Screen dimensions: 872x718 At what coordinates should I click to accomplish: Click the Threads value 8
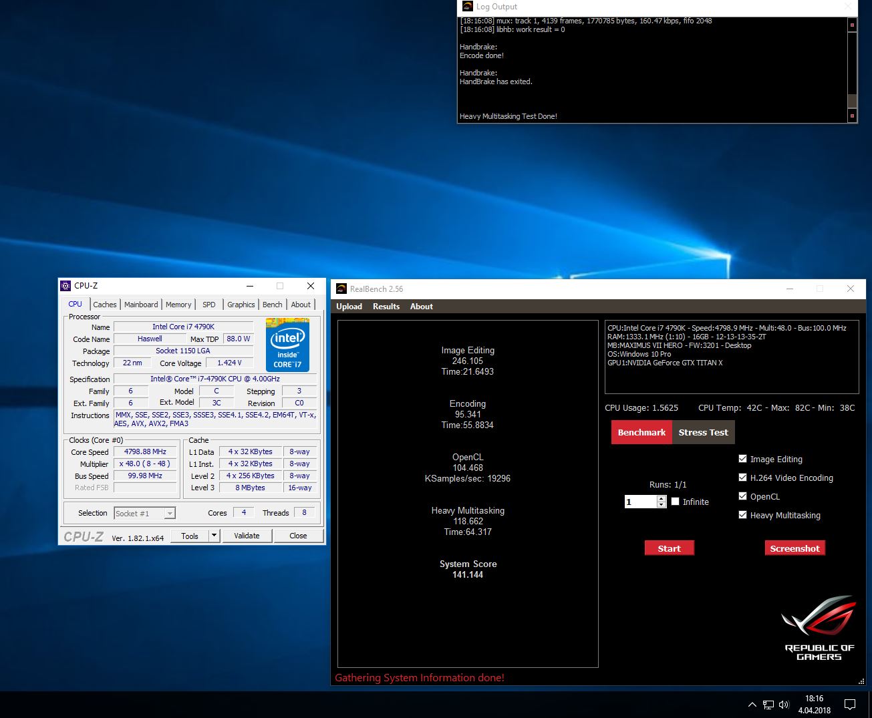tap(304, 512)
